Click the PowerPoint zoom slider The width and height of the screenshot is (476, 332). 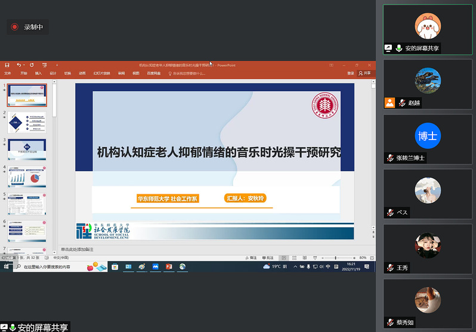click(336, 257)
